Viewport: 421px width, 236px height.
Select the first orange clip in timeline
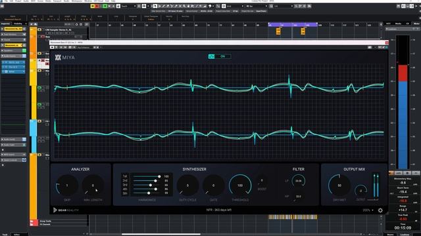(x=278, y=31)
